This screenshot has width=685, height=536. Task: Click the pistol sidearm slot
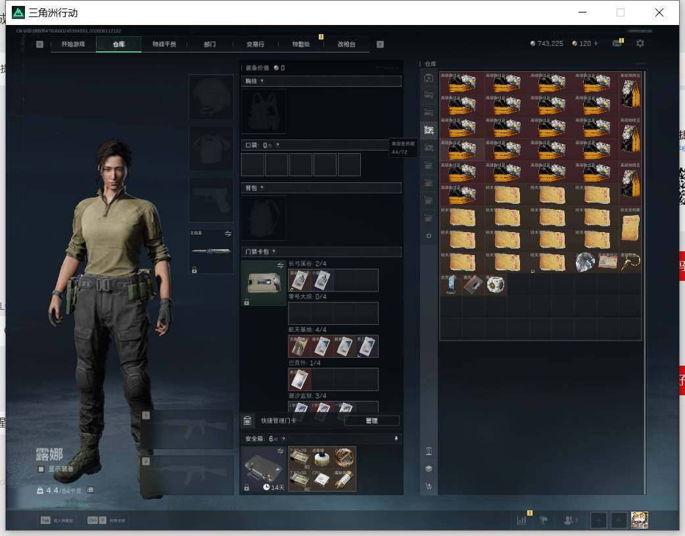click(211, 200)
